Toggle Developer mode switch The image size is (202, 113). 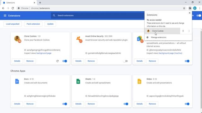click(x=199, y=16)
